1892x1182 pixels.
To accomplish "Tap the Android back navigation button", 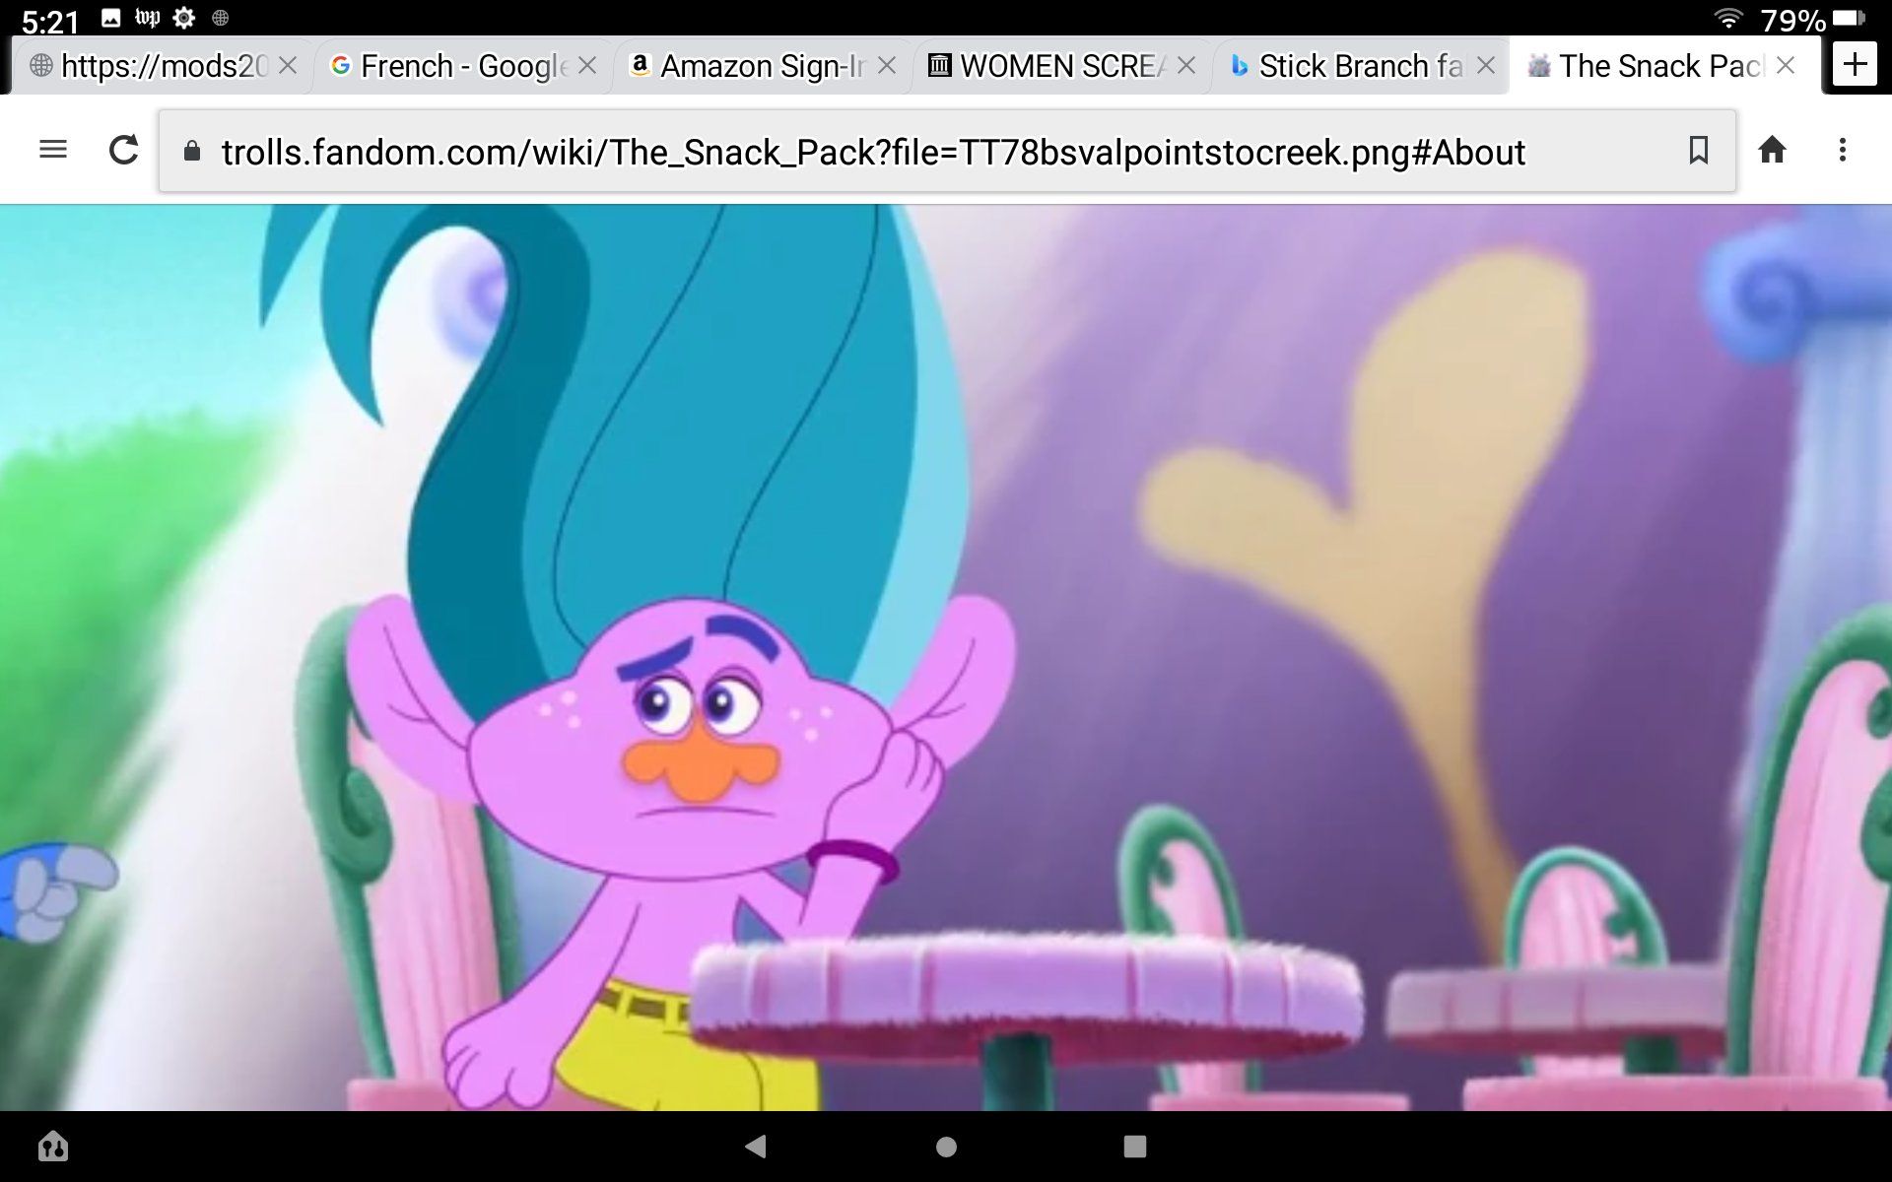I will (756, 1146).
